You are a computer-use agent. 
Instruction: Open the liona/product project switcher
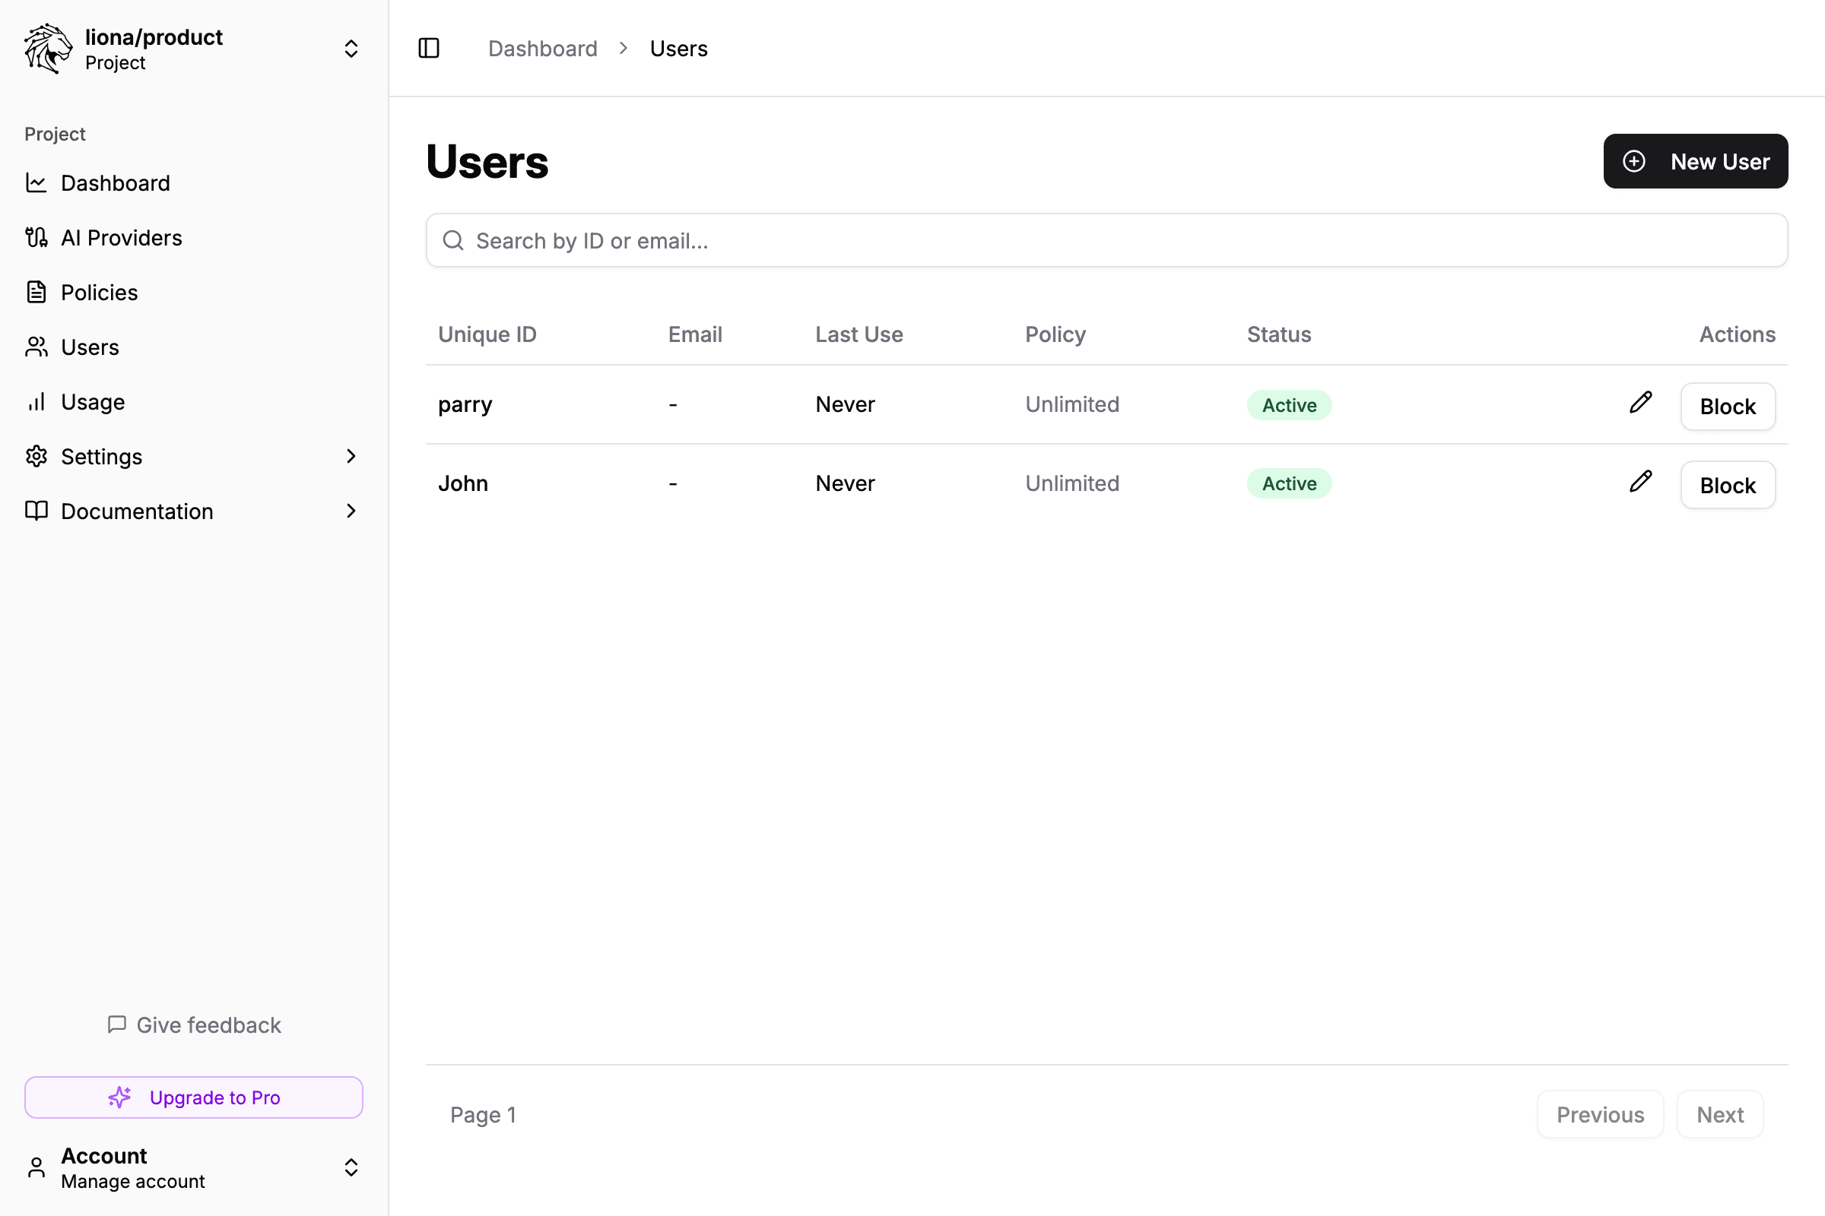194,49
